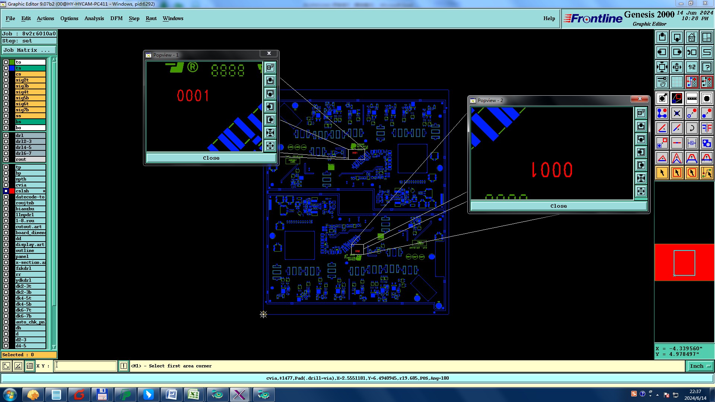The image size is (715, 402).
Task: Click the blue color swatch of layer ts
Action: tap(12, 68)
